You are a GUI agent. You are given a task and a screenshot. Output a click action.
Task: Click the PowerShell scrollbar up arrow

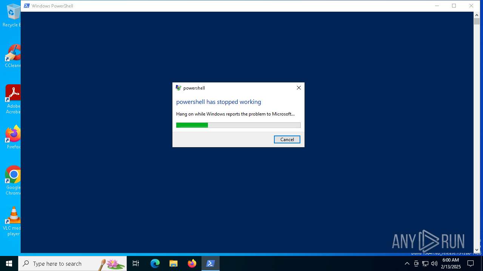point(477,15)
